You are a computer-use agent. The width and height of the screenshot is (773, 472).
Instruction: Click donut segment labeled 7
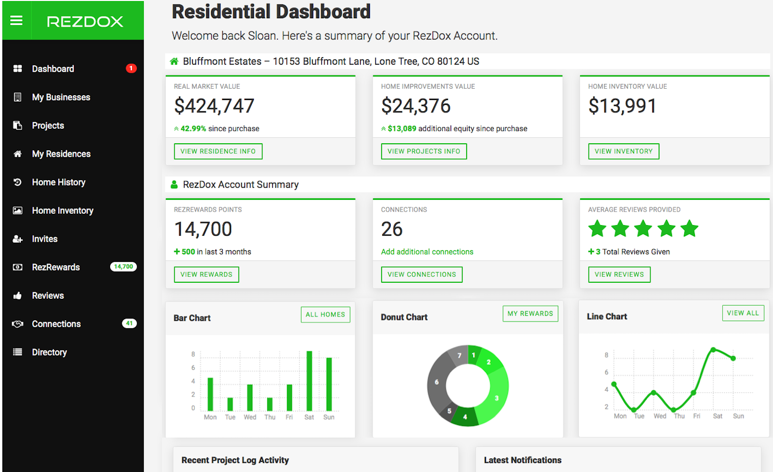click(x=459, y=355)
